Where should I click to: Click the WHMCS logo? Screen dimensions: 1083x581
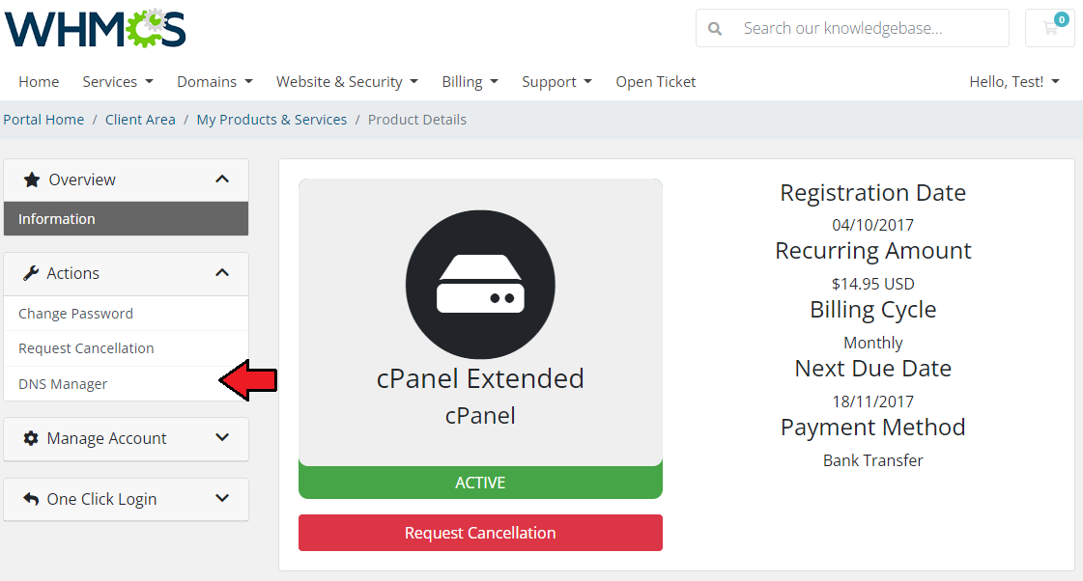[96, 28]
